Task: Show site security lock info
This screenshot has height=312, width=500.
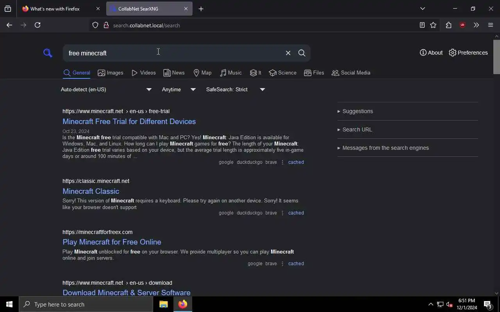Action: tap(106, 25)
